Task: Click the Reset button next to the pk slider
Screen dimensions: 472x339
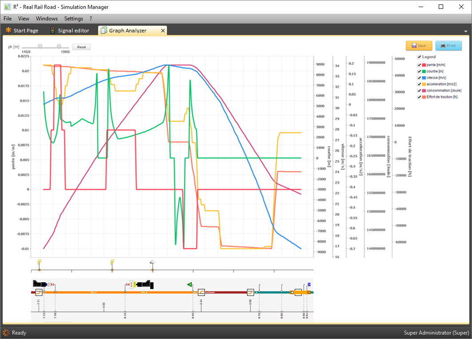Action: pos(81,47)
